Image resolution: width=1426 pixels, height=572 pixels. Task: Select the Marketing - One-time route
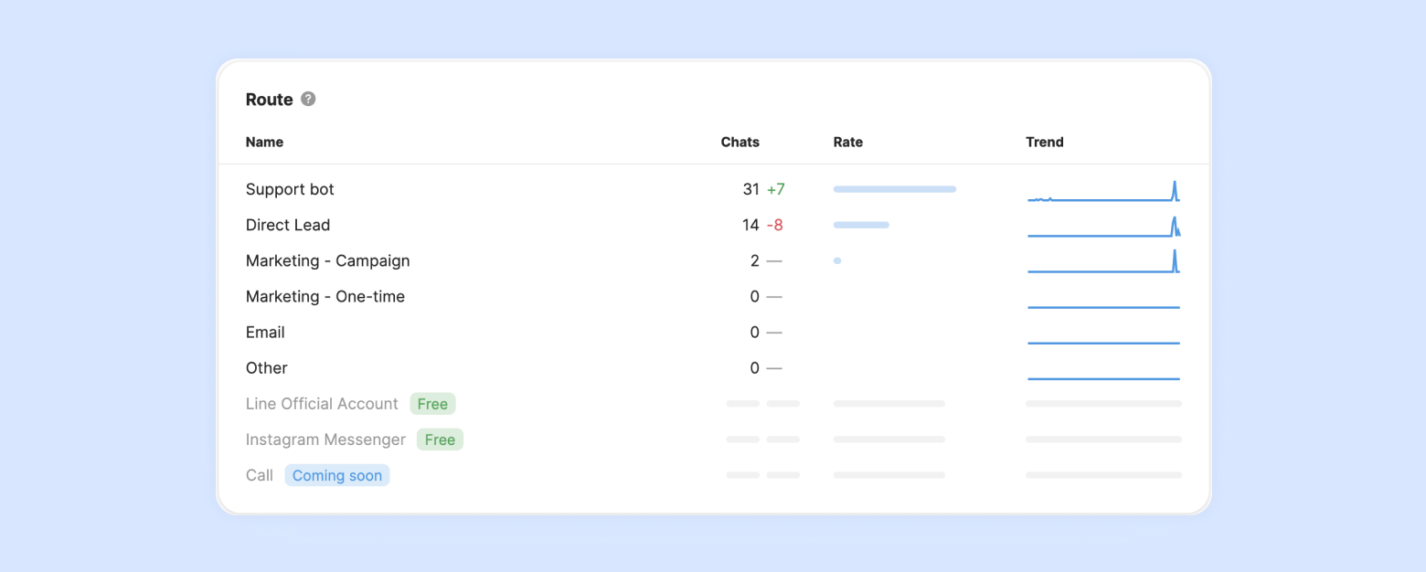pos(325,296)
